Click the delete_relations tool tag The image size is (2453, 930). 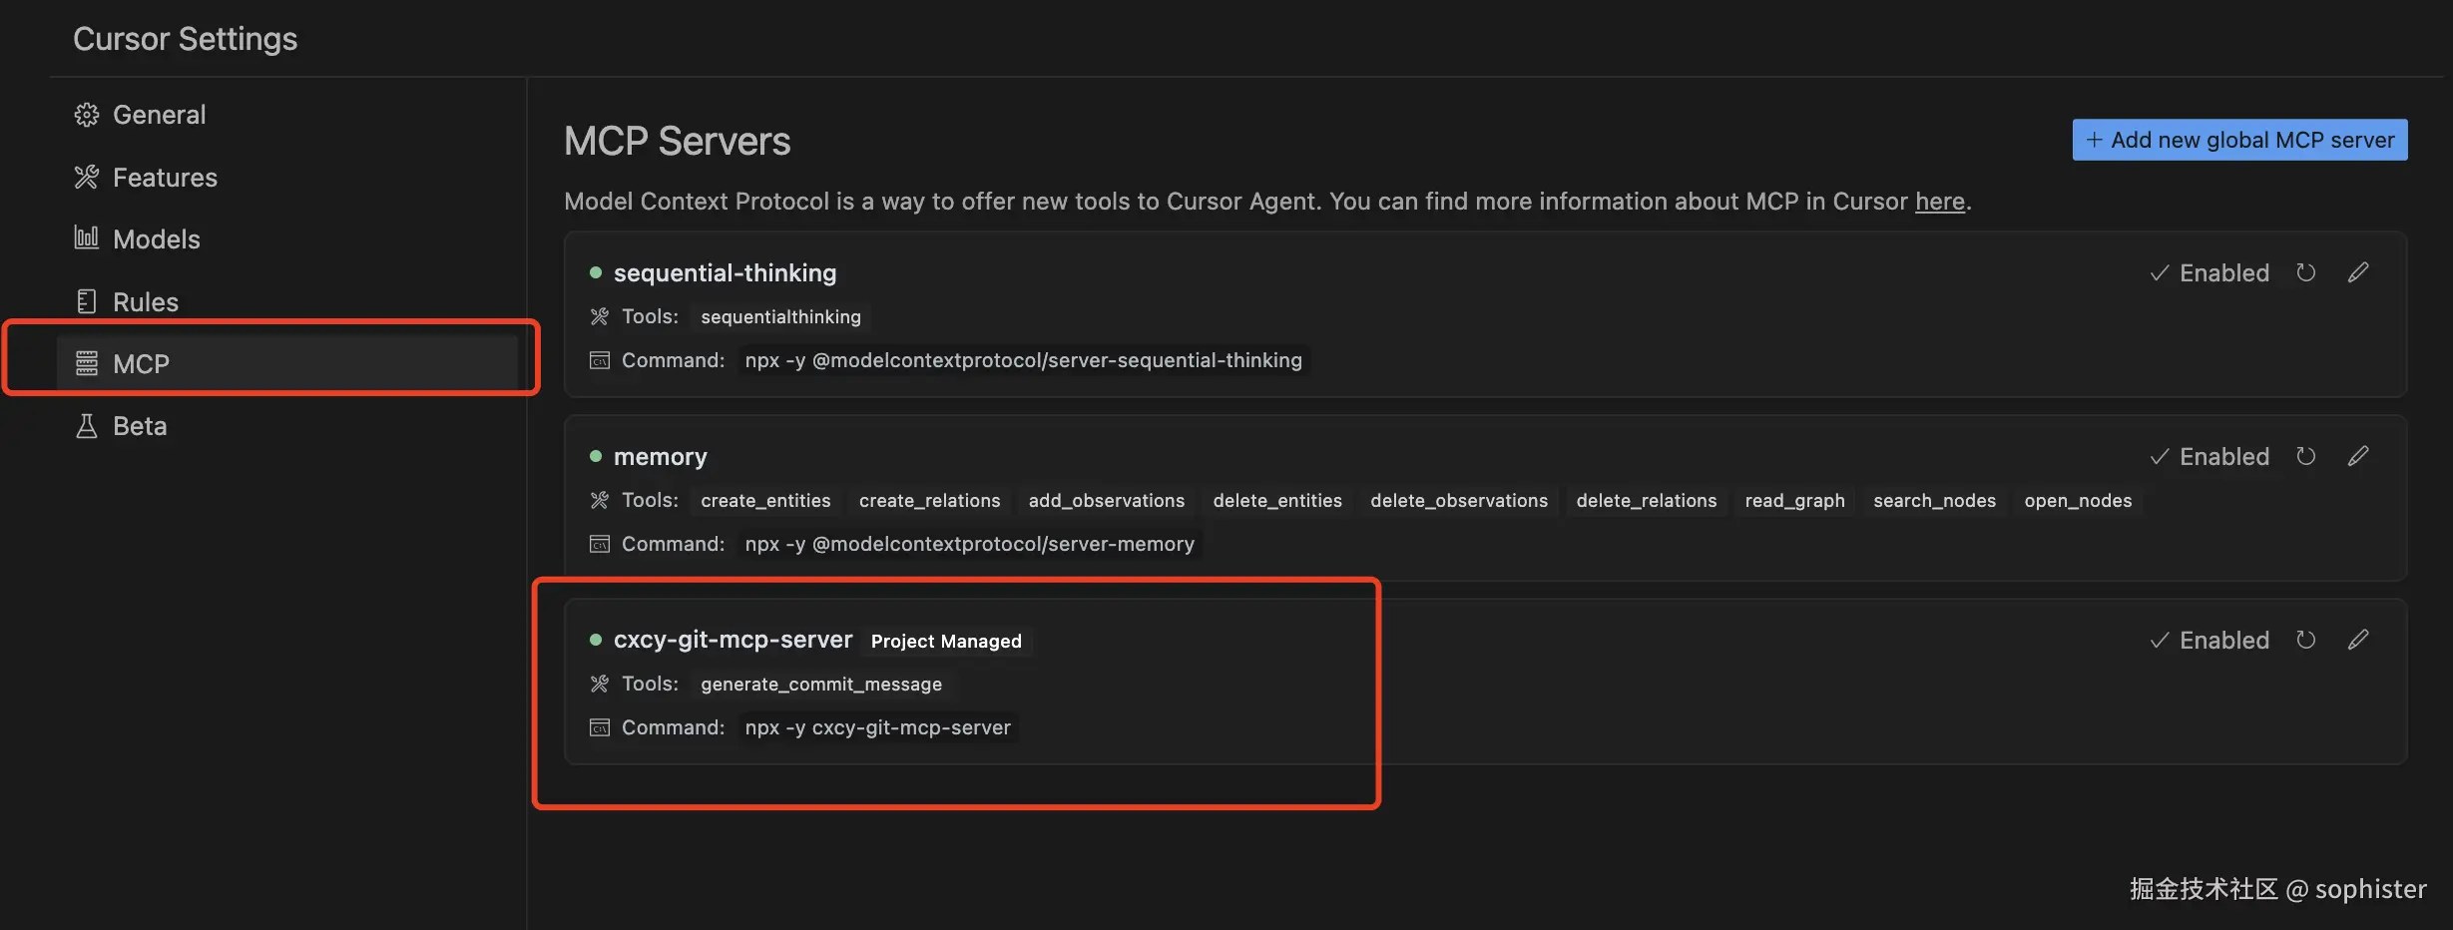(1647, 500)
